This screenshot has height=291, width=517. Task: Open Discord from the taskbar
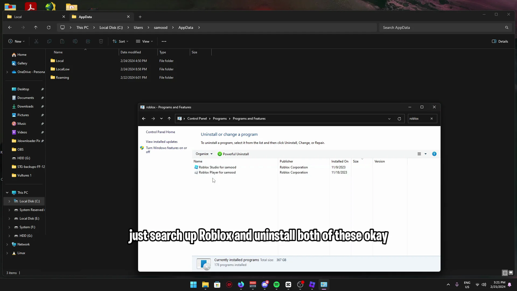coord(265,285)
